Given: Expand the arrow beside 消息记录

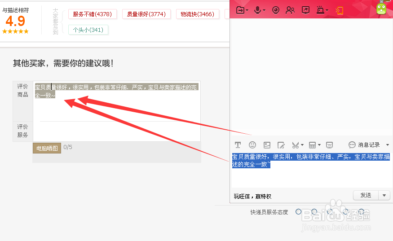Looking at the screenshot, I should pos(388,145).
